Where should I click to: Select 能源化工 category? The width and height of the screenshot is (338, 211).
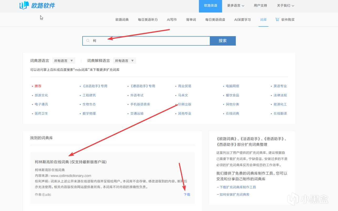(x=280, y=104)
